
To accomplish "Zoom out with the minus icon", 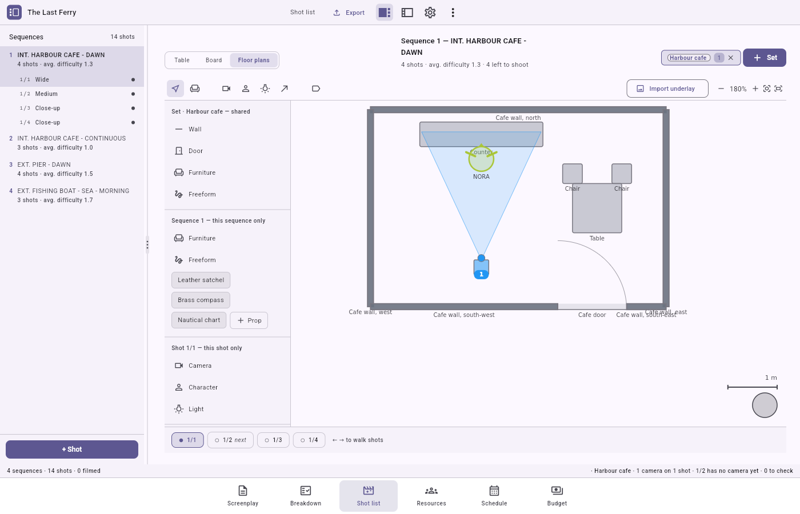I will (x=721, y=89).
